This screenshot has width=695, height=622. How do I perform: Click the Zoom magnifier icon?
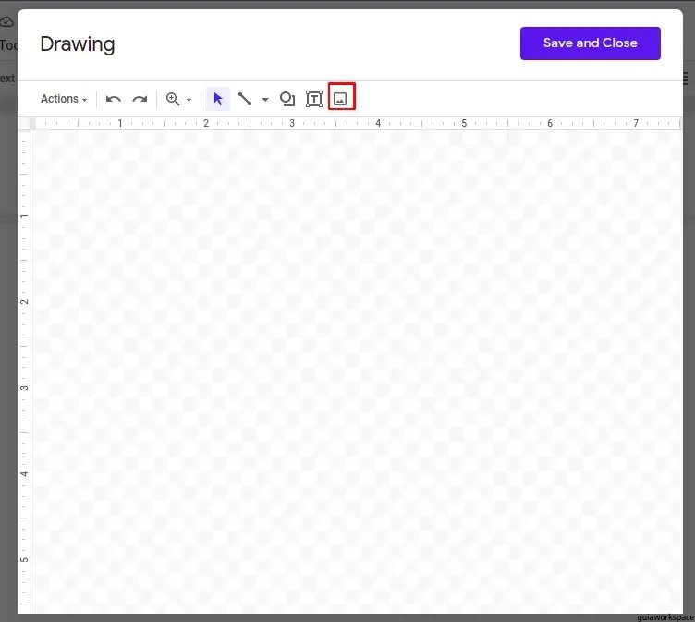173,99
